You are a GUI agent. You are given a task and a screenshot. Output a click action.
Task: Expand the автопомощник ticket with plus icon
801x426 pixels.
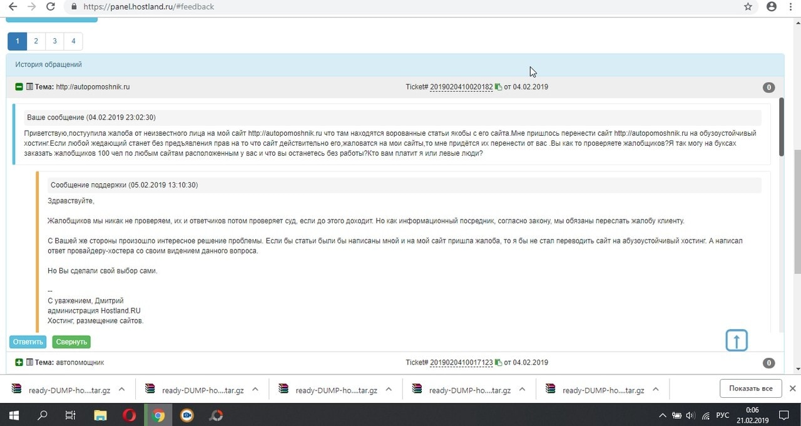[x=19, y=363]
